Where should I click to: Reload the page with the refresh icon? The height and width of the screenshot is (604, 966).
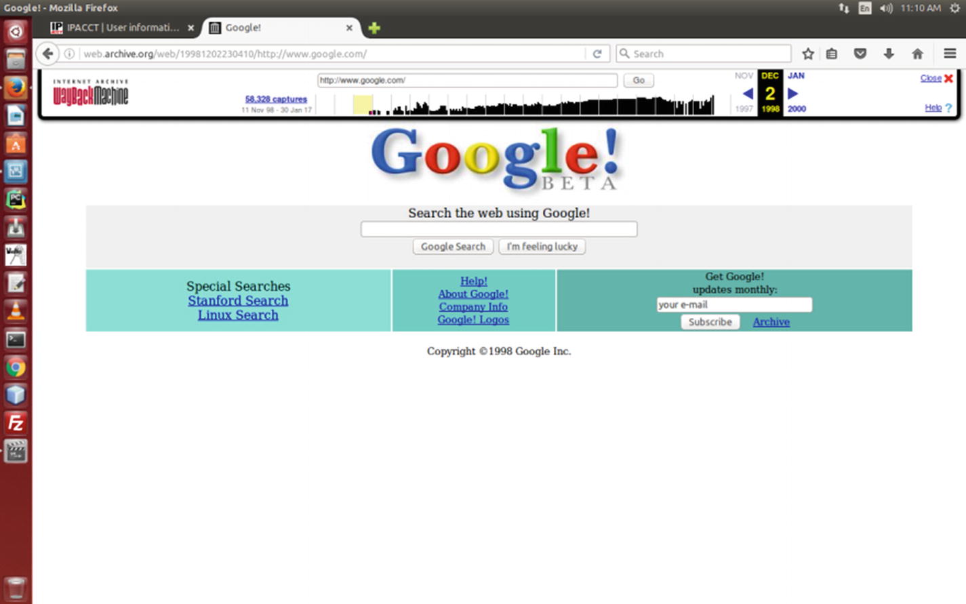tap(597, 54)
